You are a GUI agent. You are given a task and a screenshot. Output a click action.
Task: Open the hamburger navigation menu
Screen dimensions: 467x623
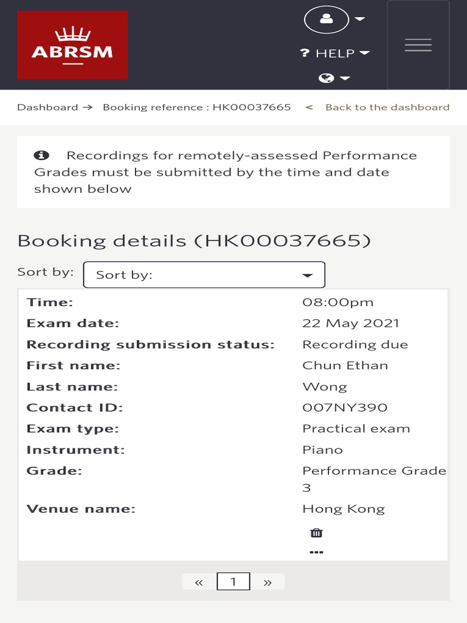(418, 45)
